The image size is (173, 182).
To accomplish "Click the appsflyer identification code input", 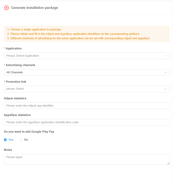I will [x=86, y=122].
